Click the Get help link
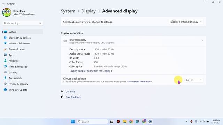 coord(70,92)
